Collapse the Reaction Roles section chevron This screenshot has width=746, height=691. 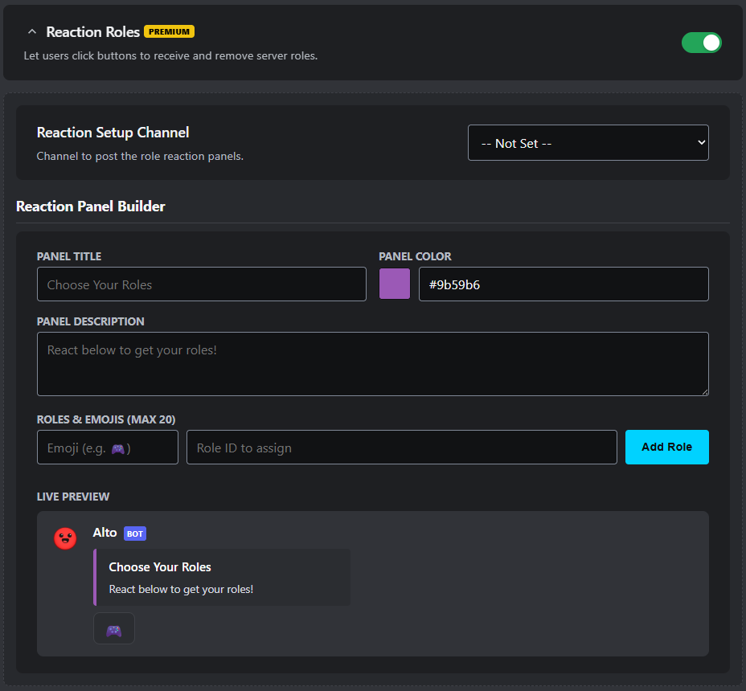click(32, 32)
